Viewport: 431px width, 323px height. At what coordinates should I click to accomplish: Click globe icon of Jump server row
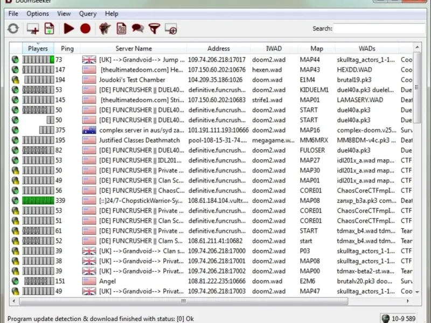[16, 60]
